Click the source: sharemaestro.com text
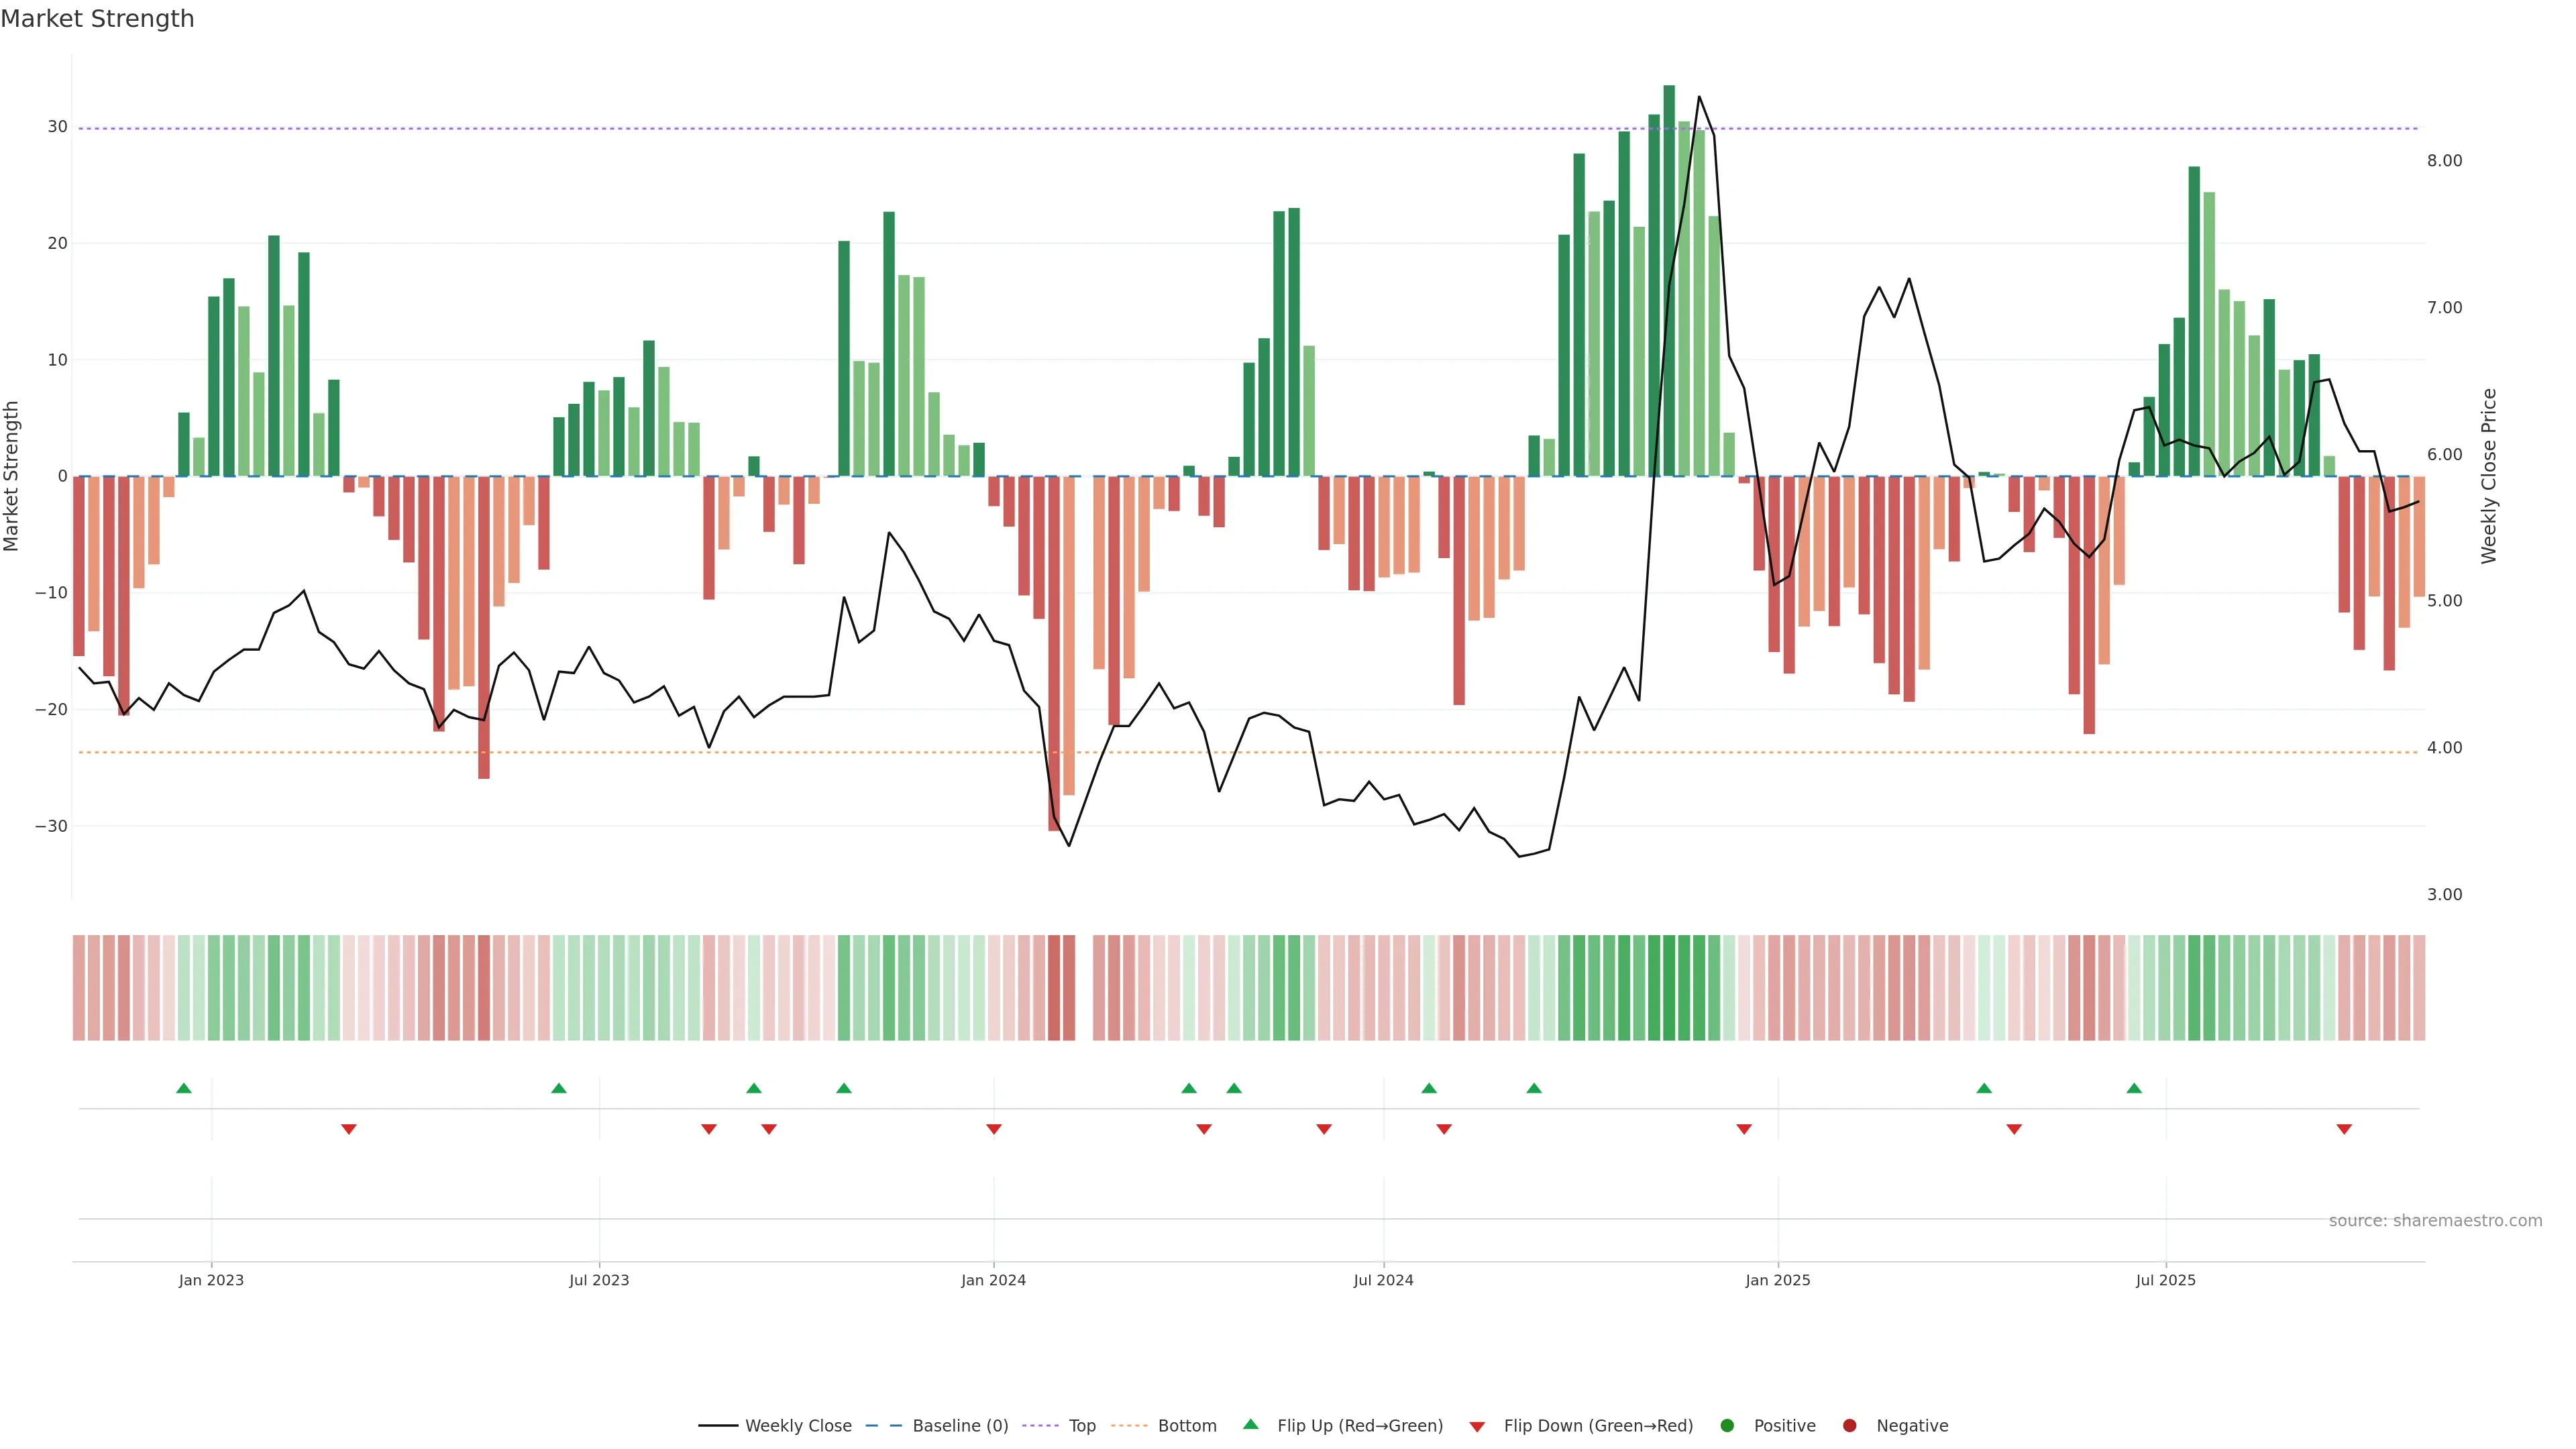The height and width of the screenshot is (1449, 2576). [2435, 1221]
